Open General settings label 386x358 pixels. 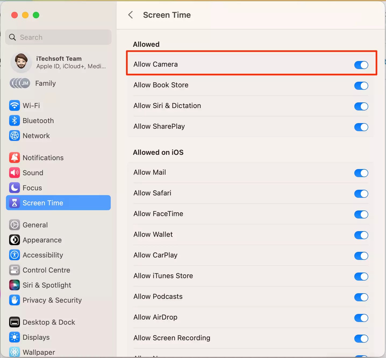click(x=35, y=225)
